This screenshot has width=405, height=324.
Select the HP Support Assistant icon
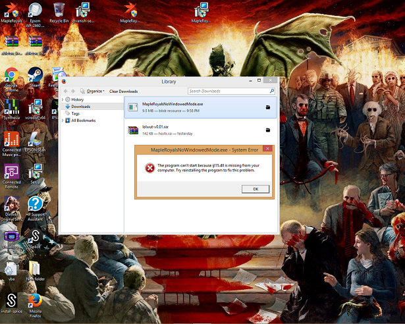[35, 209]
